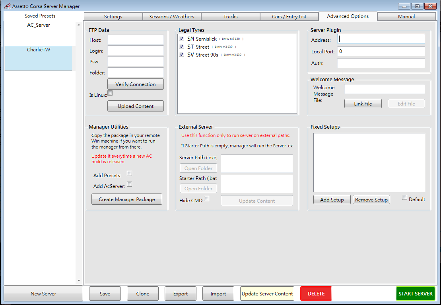Image resolution: width=441 pixels, height=305 pixels.
Task: Switch to the Settings tab
Action: pyautogui.click(x=113, y=17)
